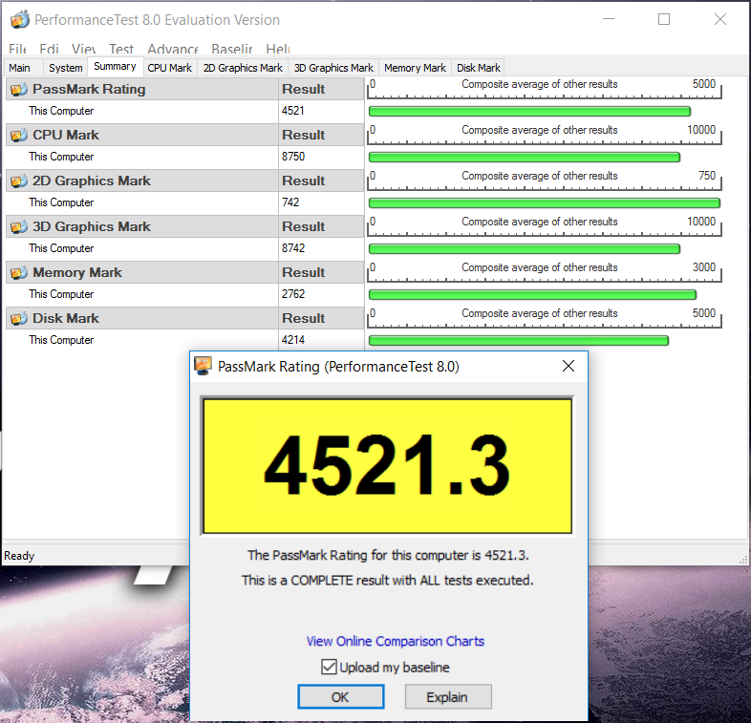Open the View menu
Screen dimensions: 751x723
coord(83,49)
